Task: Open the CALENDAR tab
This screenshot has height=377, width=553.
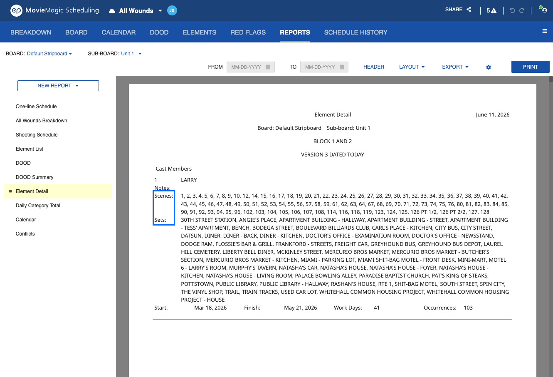Action: coord(118,32)
